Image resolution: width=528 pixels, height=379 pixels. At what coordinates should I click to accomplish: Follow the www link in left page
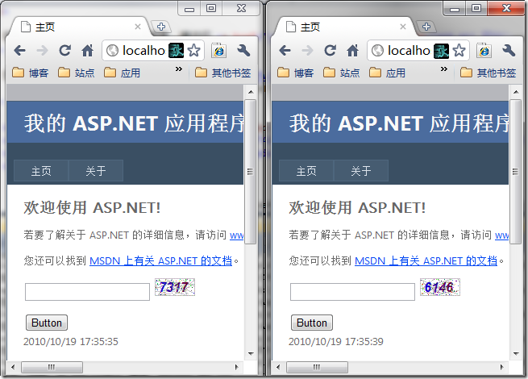[x=236, y=235]
